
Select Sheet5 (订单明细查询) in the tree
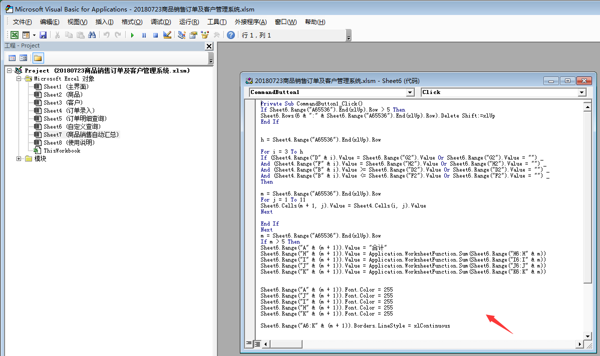click(75, 119)
